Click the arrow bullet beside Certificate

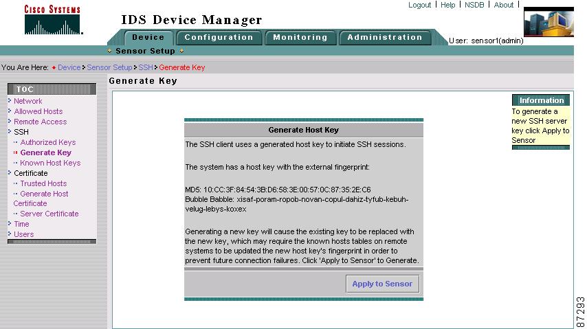click(10, 172)
